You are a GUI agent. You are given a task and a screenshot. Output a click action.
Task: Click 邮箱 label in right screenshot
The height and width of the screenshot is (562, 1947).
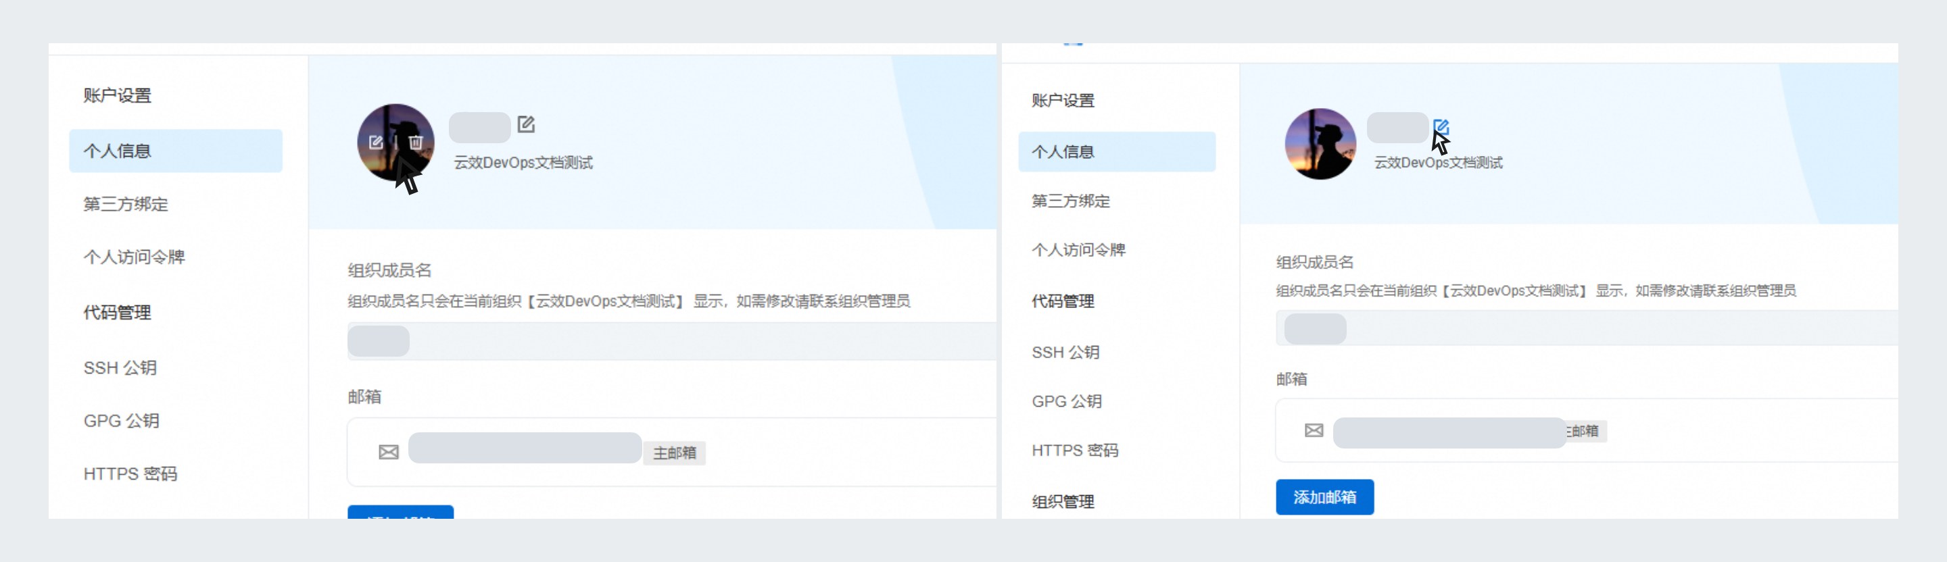[x=1291, y=379]
